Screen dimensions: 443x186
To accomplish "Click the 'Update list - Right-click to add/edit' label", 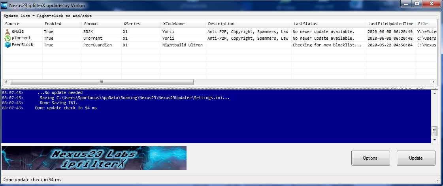I will [x=48, y=16].
